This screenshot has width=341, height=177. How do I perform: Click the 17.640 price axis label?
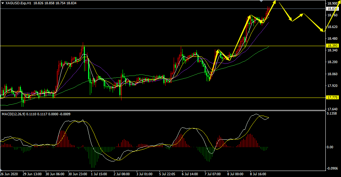coord(332,109)
